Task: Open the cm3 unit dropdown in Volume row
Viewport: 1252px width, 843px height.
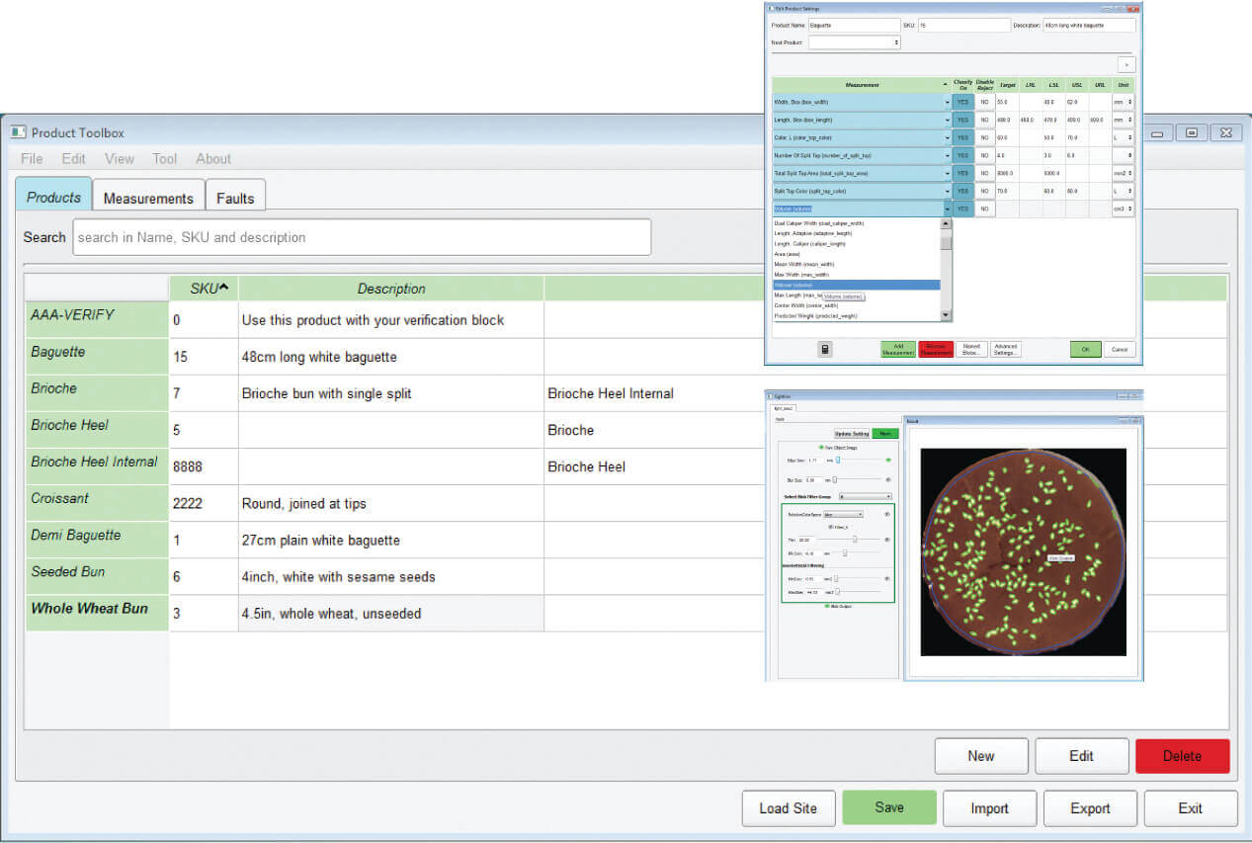Action: (x=1124, y=209)
